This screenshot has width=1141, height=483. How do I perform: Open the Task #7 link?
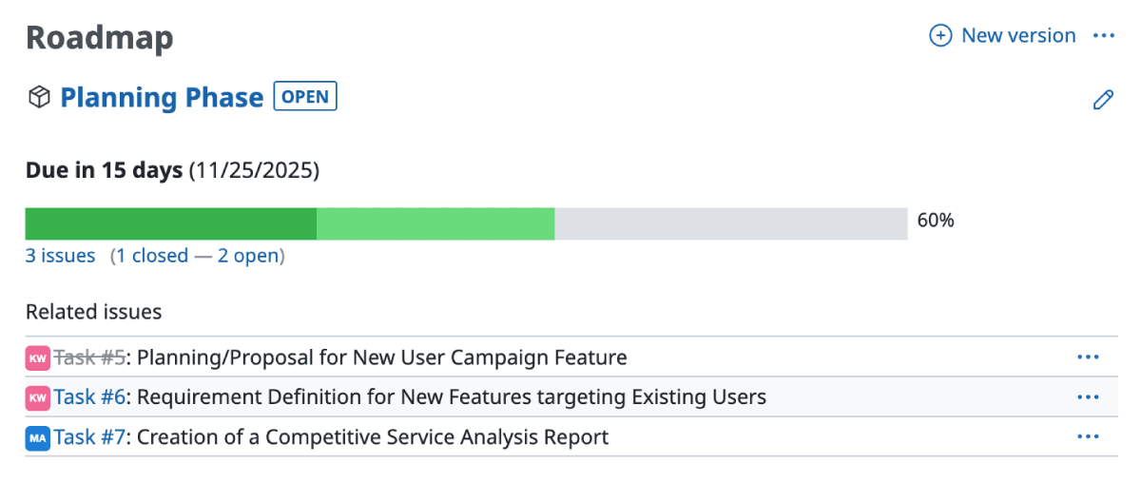point(89,437)
